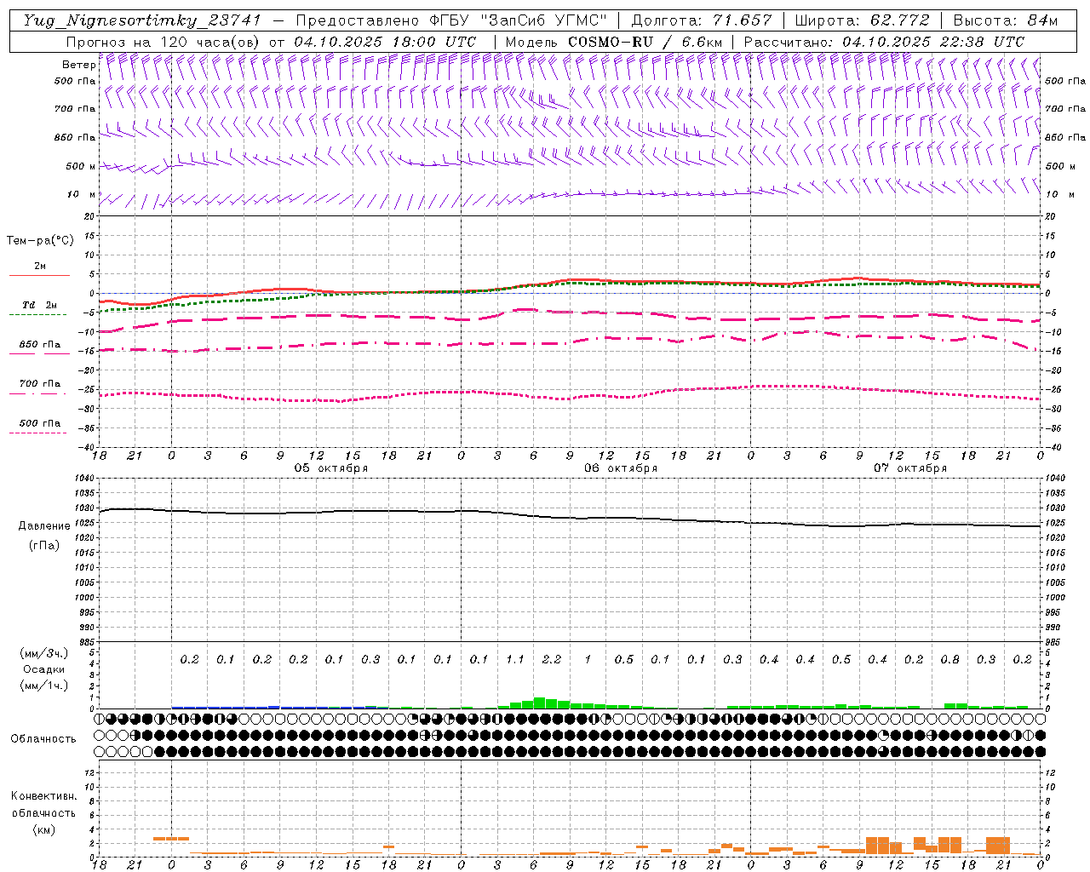Click the Конвективн. облачность label
The height and width of the screenshot is (872, 1090).
click(43, 805)
